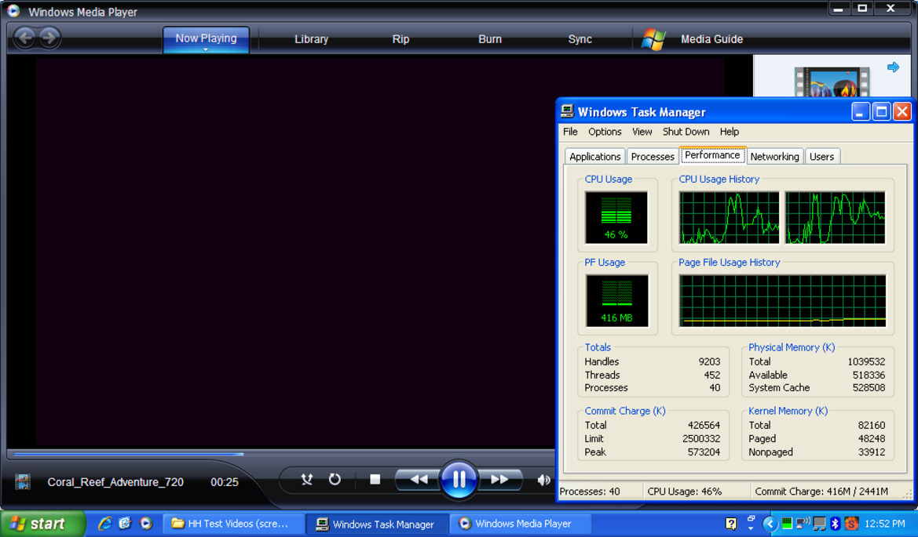Pause the video with the Pause button
Image resolution: width=918 pixels, height=537 pixels.
(459, 479)
